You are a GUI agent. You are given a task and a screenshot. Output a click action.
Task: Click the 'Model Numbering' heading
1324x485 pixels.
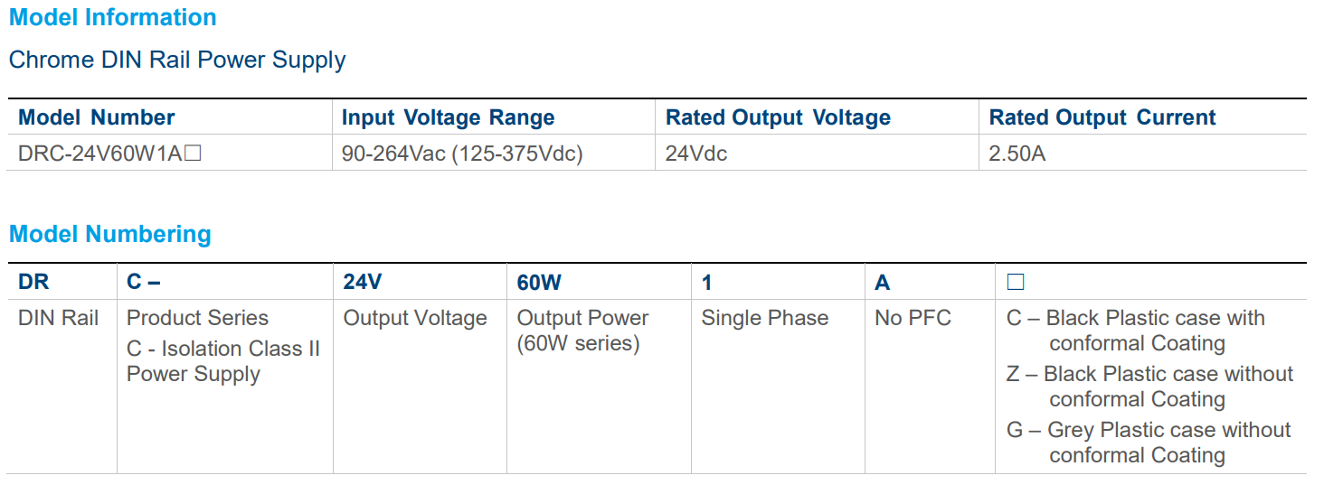(110, 235)
